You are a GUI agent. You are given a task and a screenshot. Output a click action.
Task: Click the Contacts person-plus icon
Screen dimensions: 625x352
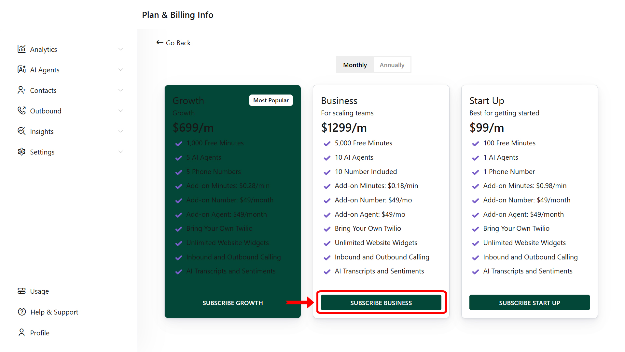pyautogui.click(x=21, y=90)
